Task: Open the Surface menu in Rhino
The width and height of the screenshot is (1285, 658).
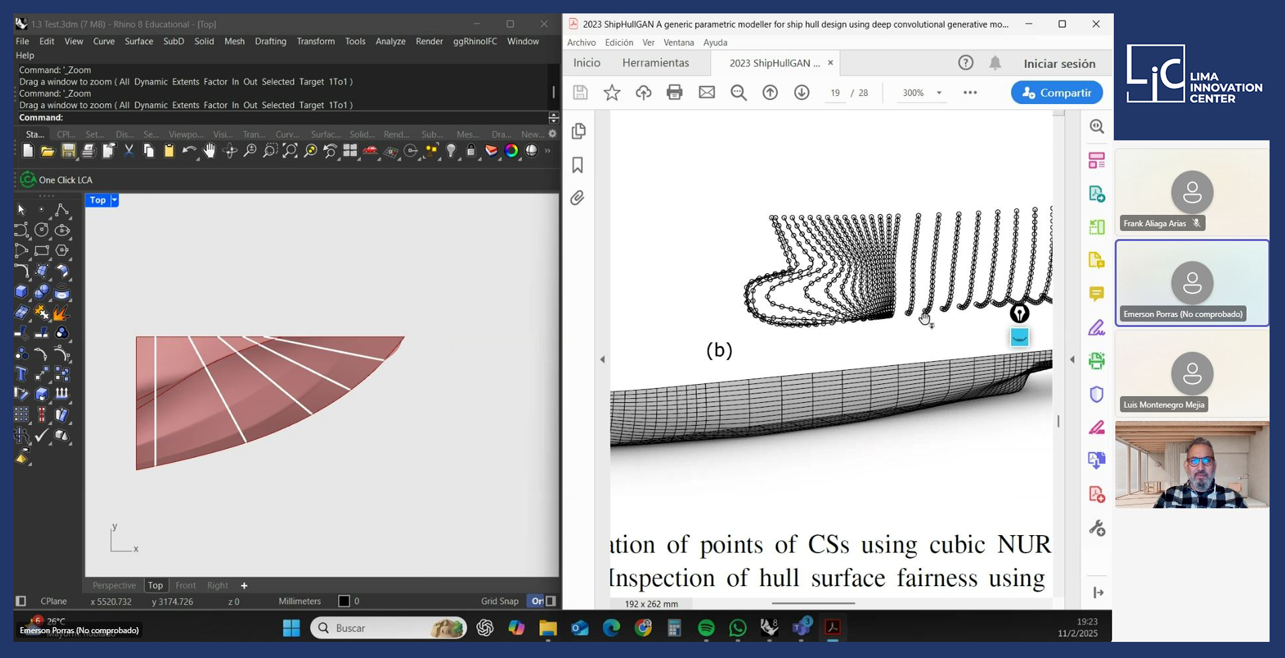Action: [x=139, y=42]
